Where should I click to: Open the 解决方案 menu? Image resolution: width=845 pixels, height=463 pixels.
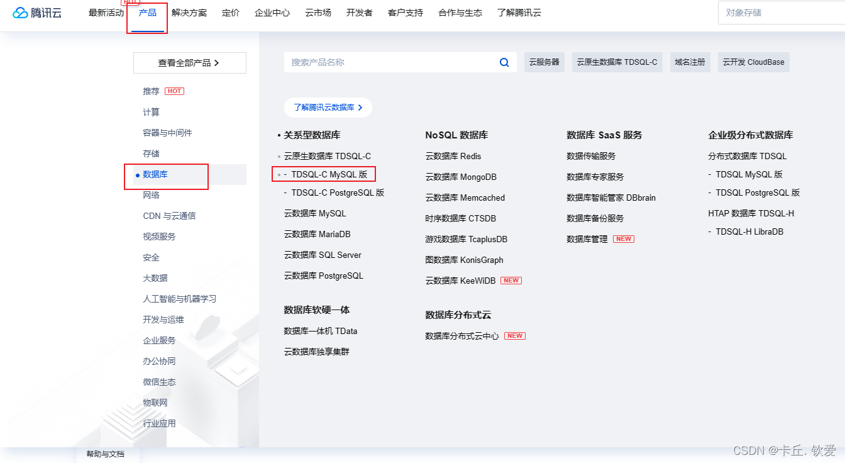click(x=189, y=13)
